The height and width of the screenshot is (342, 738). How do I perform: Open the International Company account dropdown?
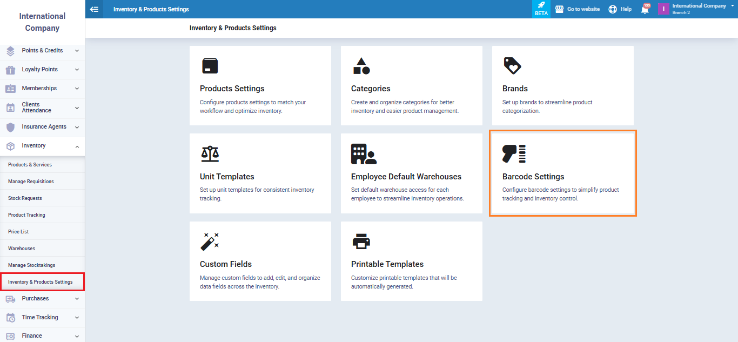point(699,9)
